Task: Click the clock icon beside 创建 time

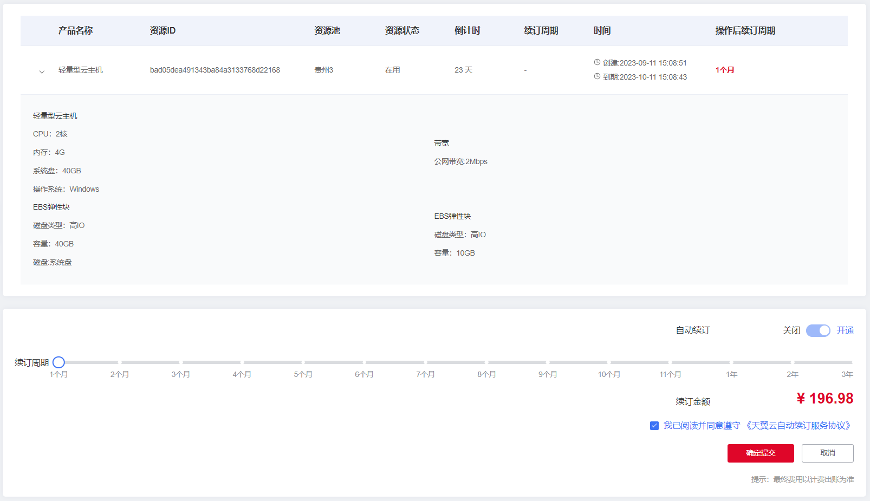Action: point(597,62)
